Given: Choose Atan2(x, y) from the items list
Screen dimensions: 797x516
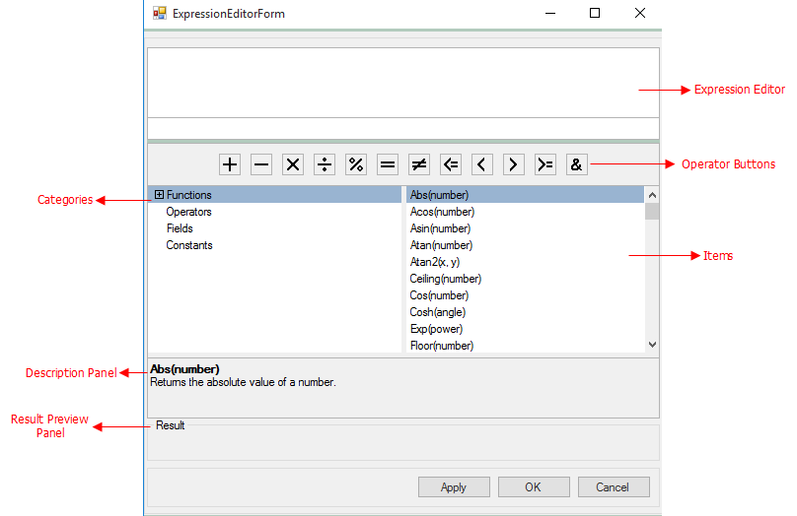Looking at the screenshot, I should click(434, 262).
